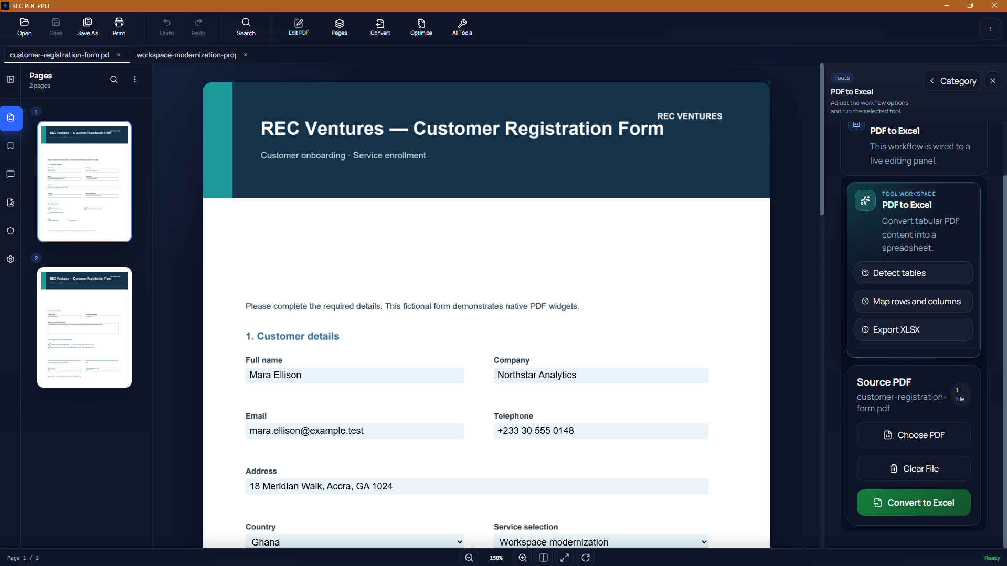This screenshot has height=566, width=1007.
Task: Click the Save As toolbar icon
Action: pyautogui.click(x=88, y=27)
